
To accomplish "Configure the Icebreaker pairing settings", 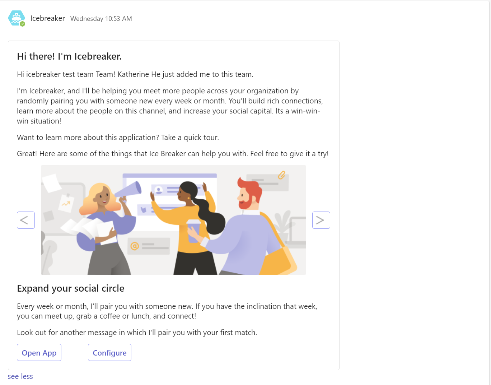I will pos(109,352).
